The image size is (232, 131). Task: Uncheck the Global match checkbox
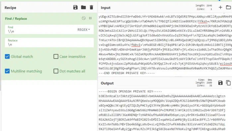7,56
